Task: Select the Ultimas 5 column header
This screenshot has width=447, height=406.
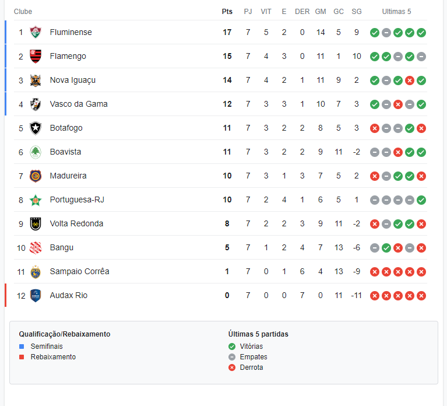Action: tap(396, 12)
